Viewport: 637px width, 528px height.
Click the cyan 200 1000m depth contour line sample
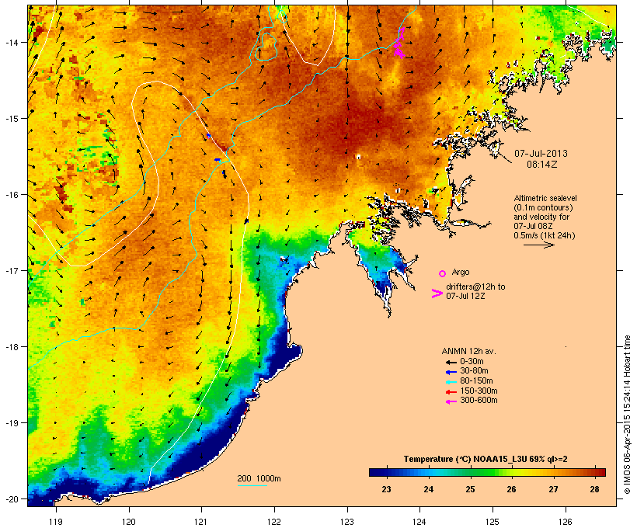[252, 485]
